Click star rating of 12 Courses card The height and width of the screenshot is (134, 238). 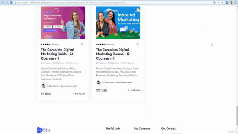[x=100, y=44]
